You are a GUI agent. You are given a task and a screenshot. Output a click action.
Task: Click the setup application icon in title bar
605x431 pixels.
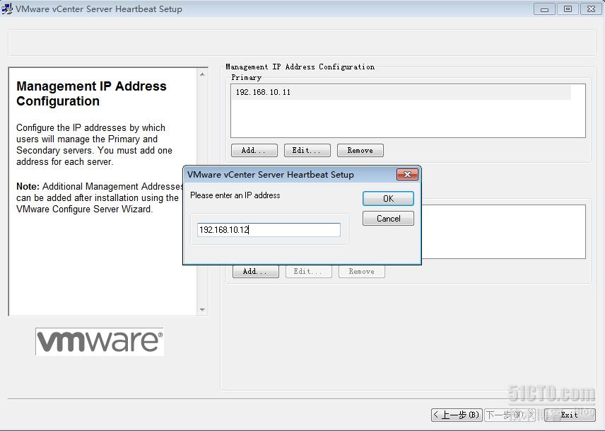click(x=7, y=8)
